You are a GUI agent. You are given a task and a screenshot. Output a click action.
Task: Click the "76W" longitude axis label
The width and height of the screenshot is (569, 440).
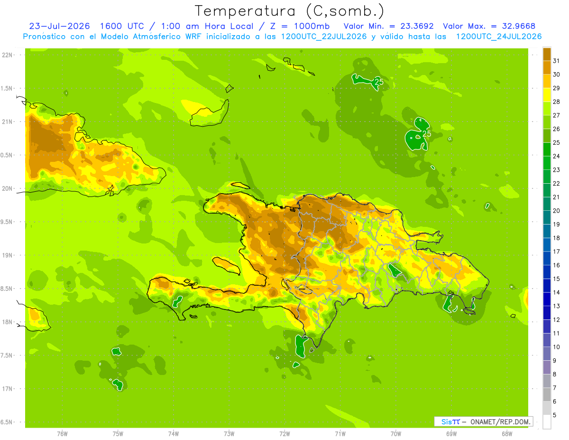[62, 433]
